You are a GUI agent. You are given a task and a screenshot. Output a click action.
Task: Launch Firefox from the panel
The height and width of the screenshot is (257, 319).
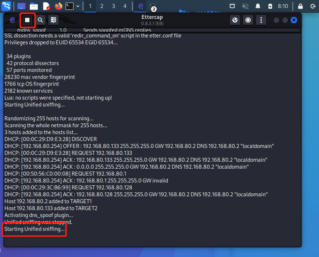59,6
